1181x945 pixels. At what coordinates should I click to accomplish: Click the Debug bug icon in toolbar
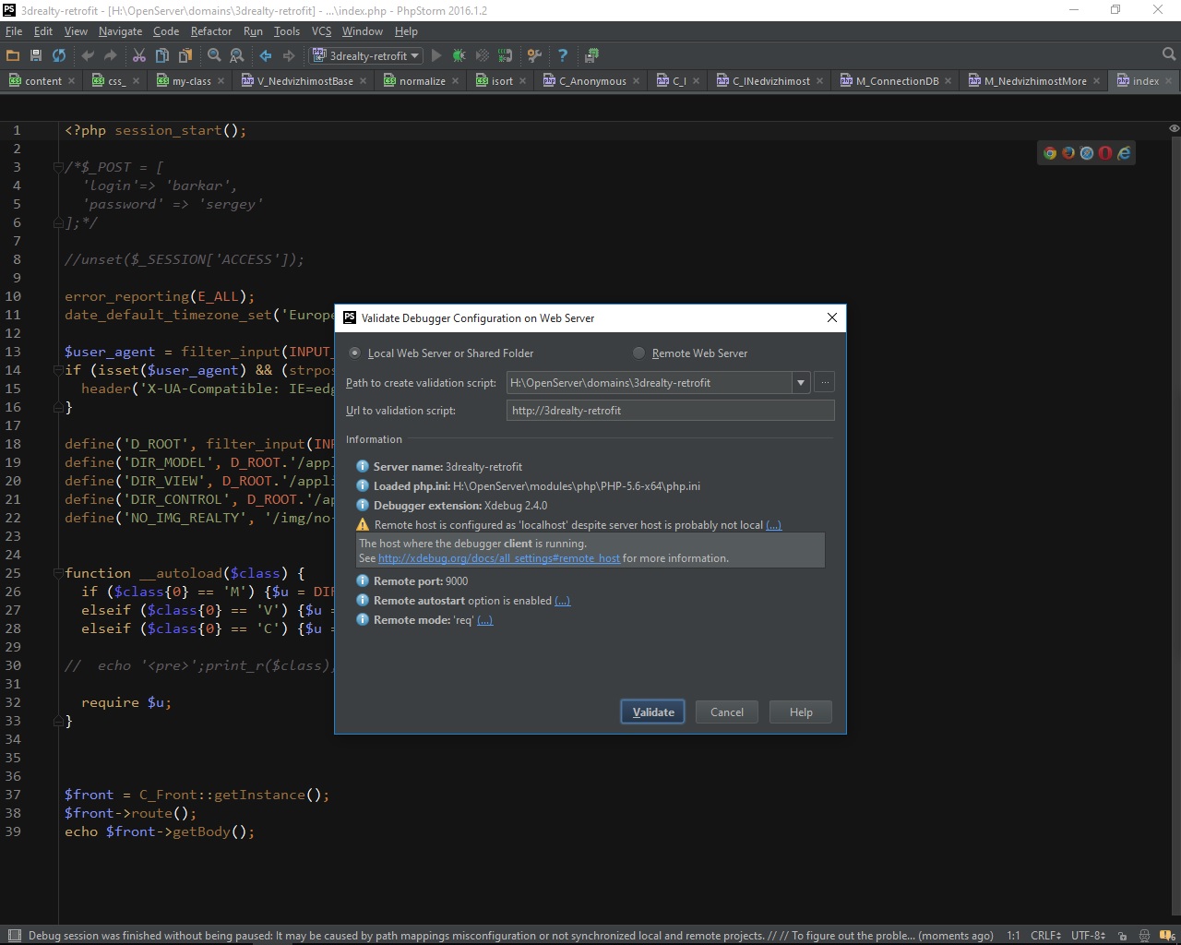point(459,55)
